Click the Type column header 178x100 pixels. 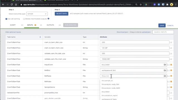point(85,37)
